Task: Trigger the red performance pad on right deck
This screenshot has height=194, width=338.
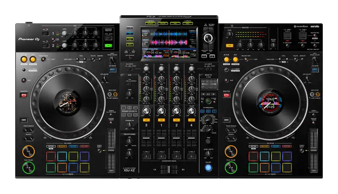Action: pos(253,156)
